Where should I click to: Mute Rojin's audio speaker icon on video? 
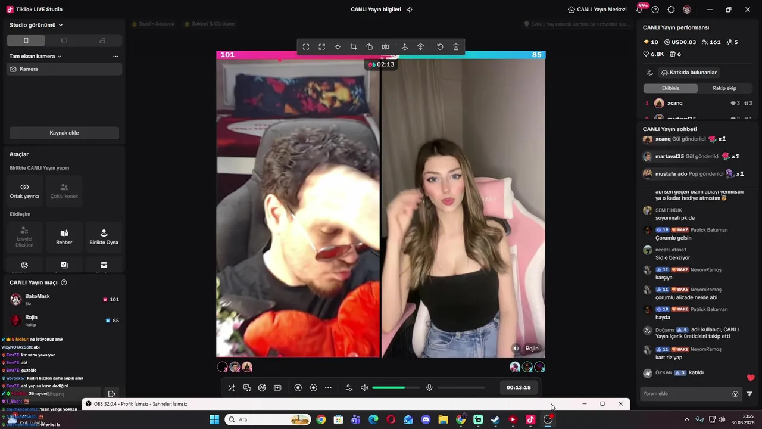point(516,349)
